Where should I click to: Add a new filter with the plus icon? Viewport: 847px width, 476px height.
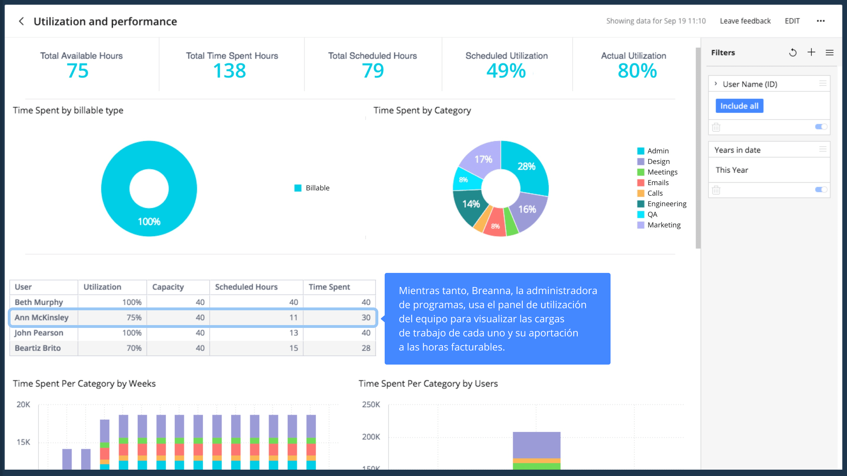click(811, 53)
